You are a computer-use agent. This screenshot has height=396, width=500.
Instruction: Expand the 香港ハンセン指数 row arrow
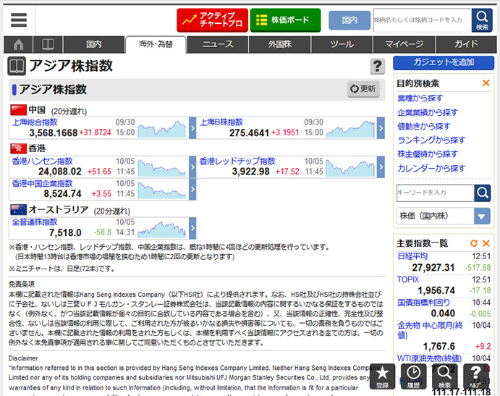tap(192, 167)
